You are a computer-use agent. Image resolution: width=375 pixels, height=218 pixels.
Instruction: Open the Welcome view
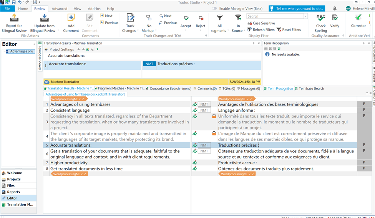(x=19, y=173)
